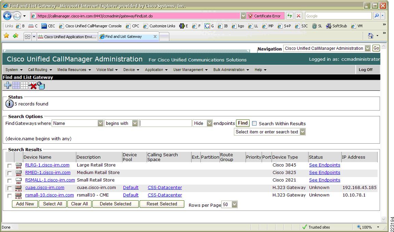Click the blue plus Add New toolbar icon
The width and height of the screenshot is (394, 232).
(8, 85)
